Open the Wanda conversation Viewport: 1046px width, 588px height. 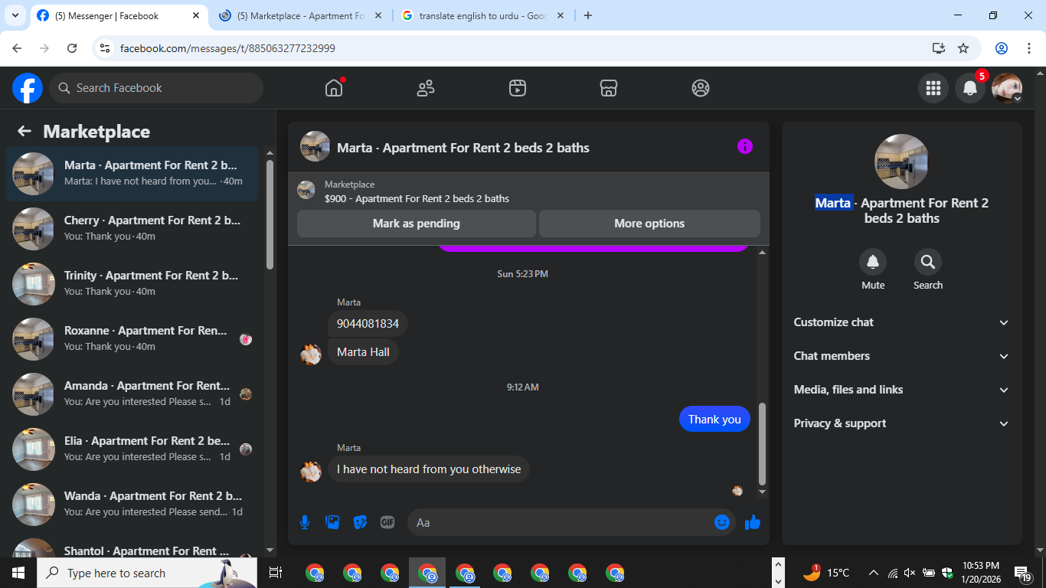click(x=132, y=505)
